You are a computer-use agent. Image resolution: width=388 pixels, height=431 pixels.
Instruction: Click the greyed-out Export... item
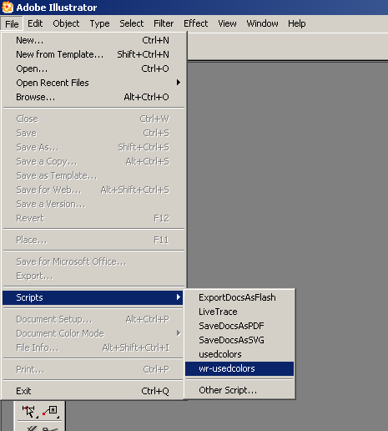coord(93,276)
